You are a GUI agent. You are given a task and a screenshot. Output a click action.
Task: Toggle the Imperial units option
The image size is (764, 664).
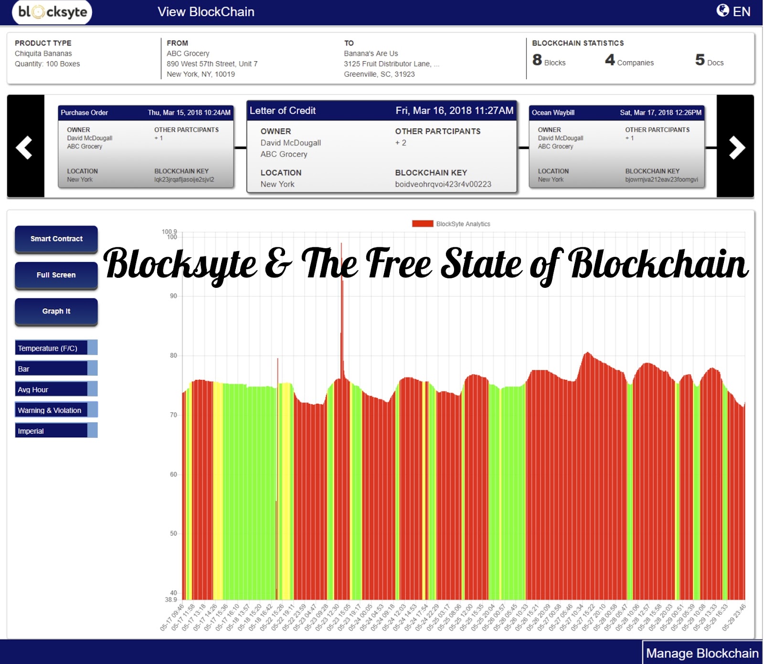tap(56, 430)
